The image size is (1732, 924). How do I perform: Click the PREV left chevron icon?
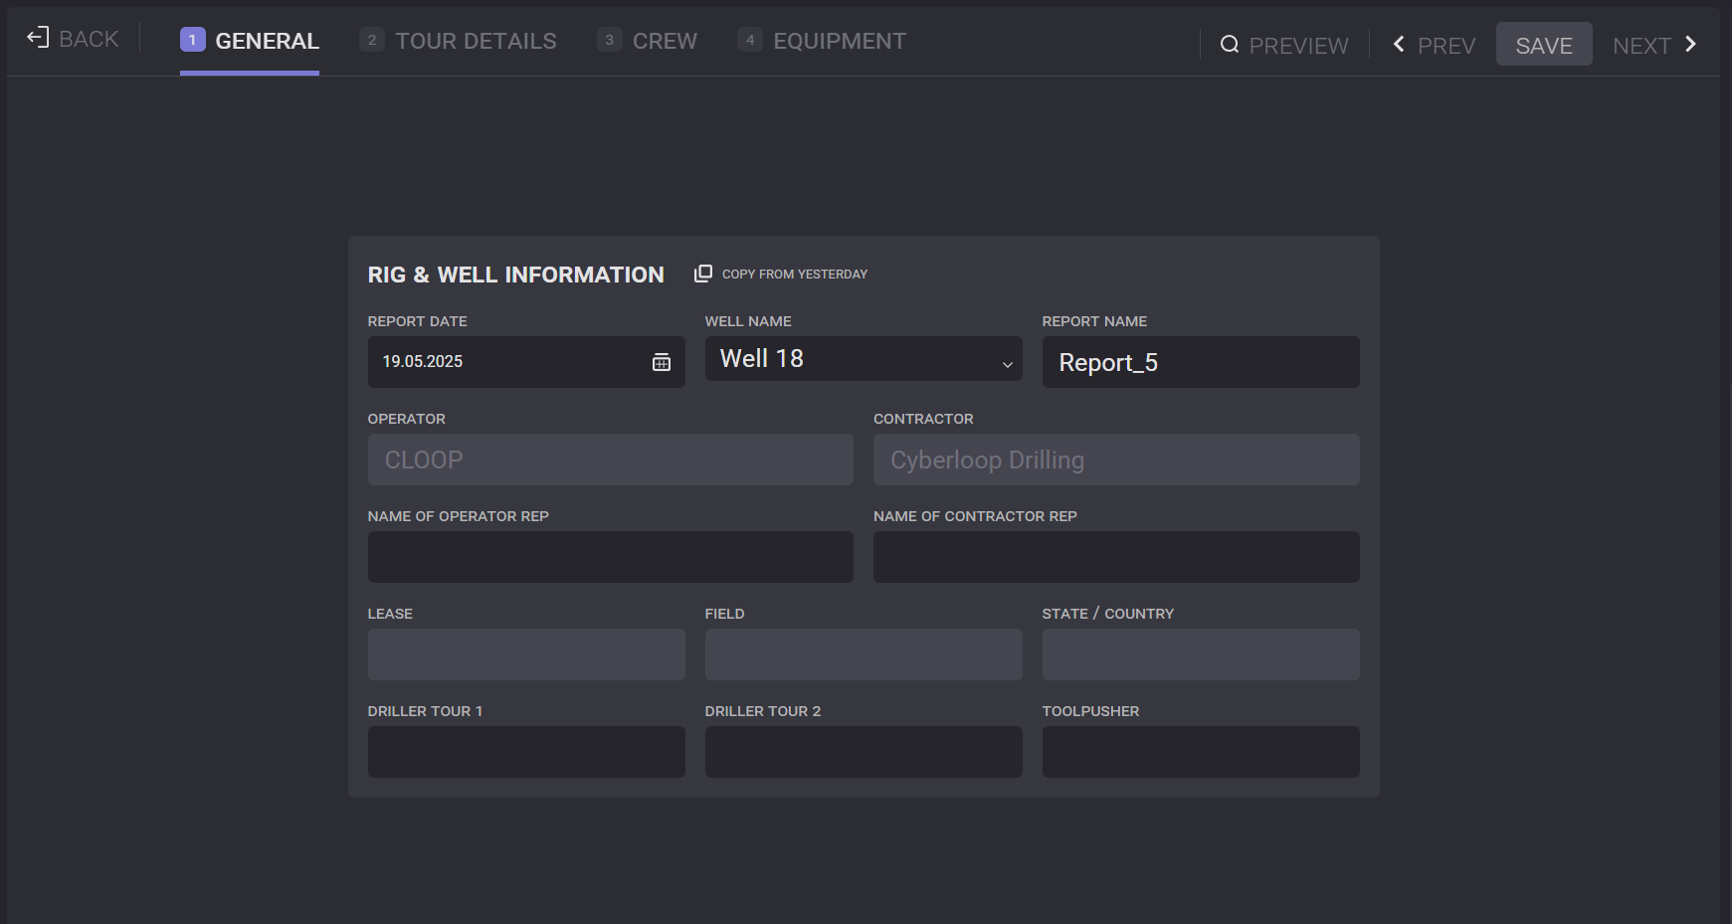[x=1399, y=45]
